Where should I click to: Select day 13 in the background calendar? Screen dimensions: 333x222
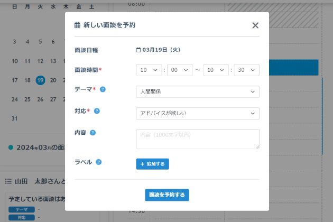click(x=53, y=61)
